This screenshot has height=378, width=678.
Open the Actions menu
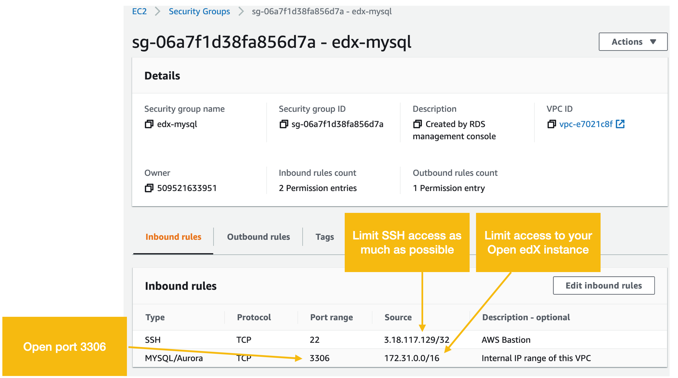633,42
